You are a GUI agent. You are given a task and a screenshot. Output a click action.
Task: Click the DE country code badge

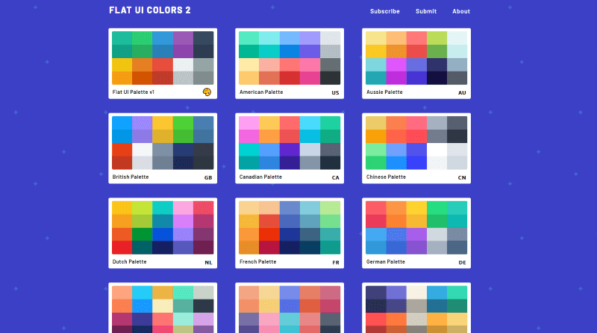462,262
